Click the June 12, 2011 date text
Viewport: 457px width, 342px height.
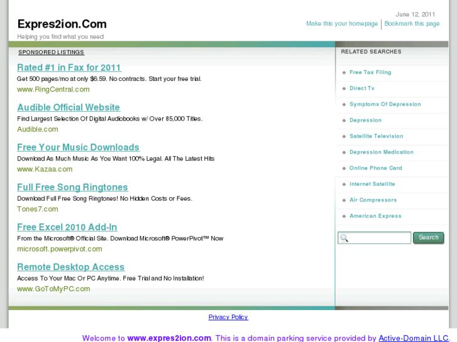point(416,14)
